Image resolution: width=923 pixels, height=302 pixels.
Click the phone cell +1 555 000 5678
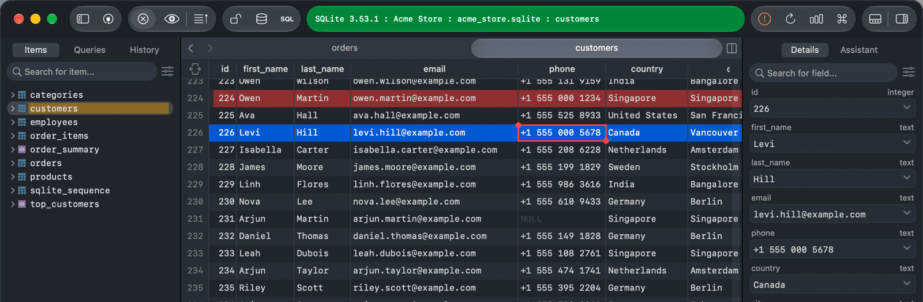tap(562, 133)
